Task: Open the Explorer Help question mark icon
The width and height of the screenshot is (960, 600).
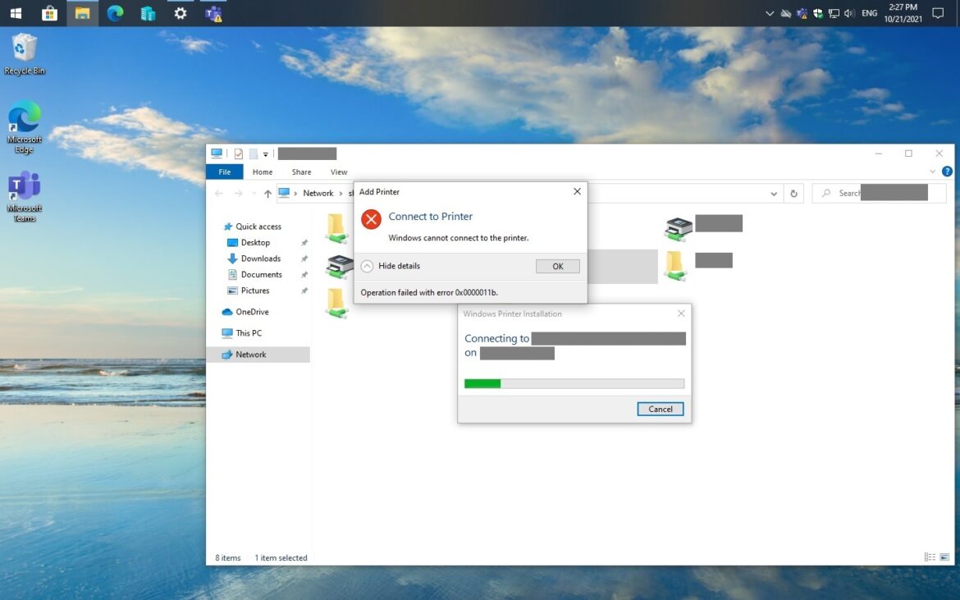Action: [947, 172]
